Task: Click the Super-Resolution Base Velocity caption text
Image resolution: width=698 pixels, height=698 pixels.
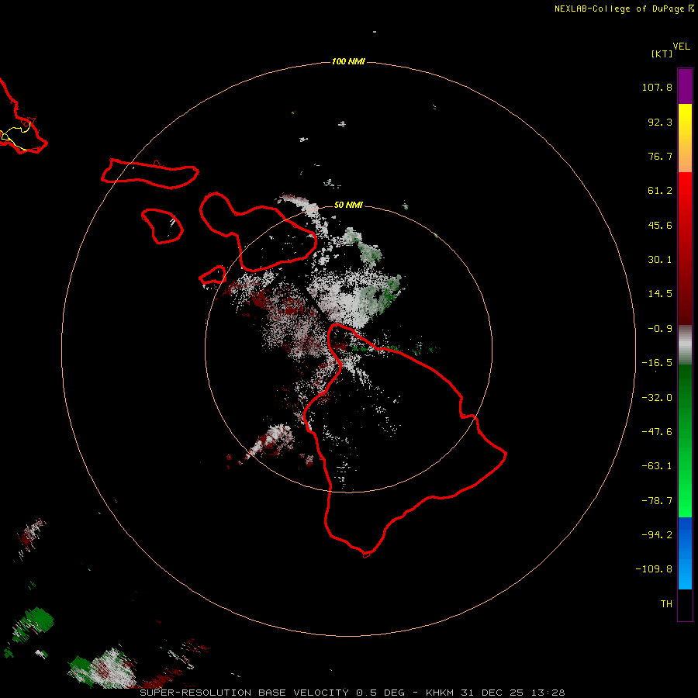Action: click(x=352, y=693)
